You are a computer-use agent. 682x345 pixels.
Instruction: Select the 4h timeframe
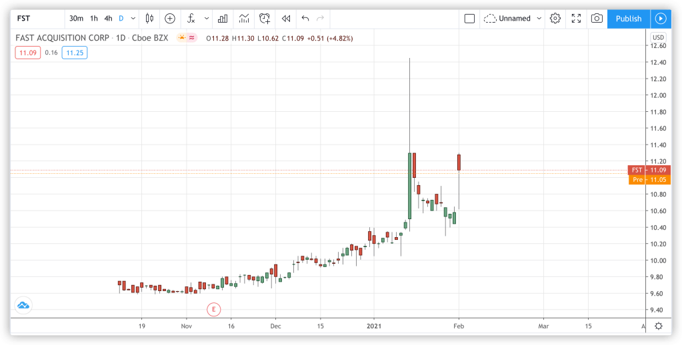click(x=108, y=19)
